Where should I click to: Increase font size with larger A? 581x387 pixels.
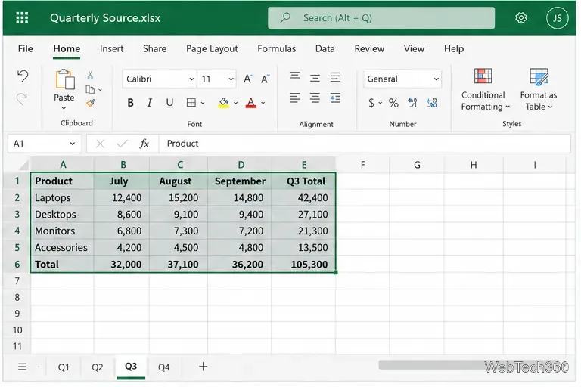247,79
